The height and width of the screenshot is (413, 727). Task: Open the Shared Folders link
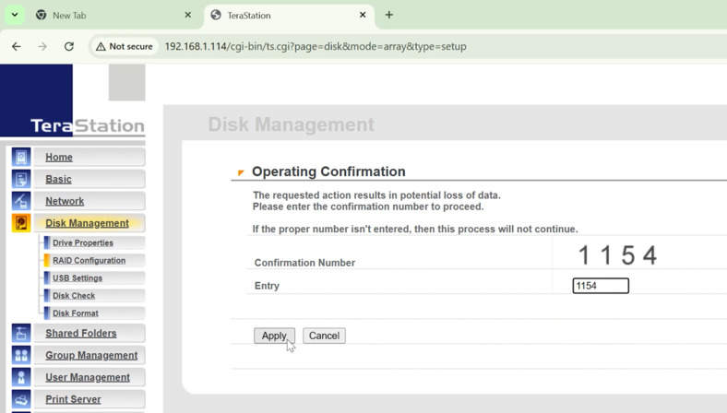coord(81,334)
